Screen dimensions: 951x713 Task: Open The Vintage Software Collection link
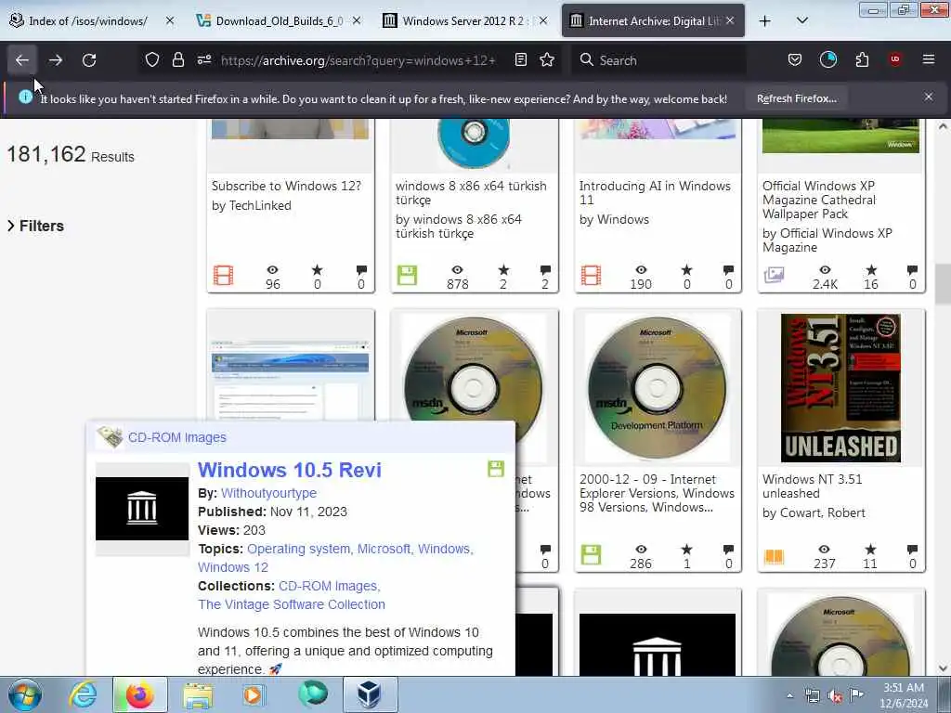(291, 604)
